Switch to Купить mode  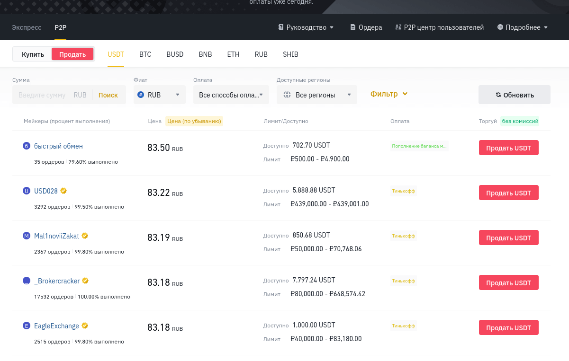[x=33, y=54]
